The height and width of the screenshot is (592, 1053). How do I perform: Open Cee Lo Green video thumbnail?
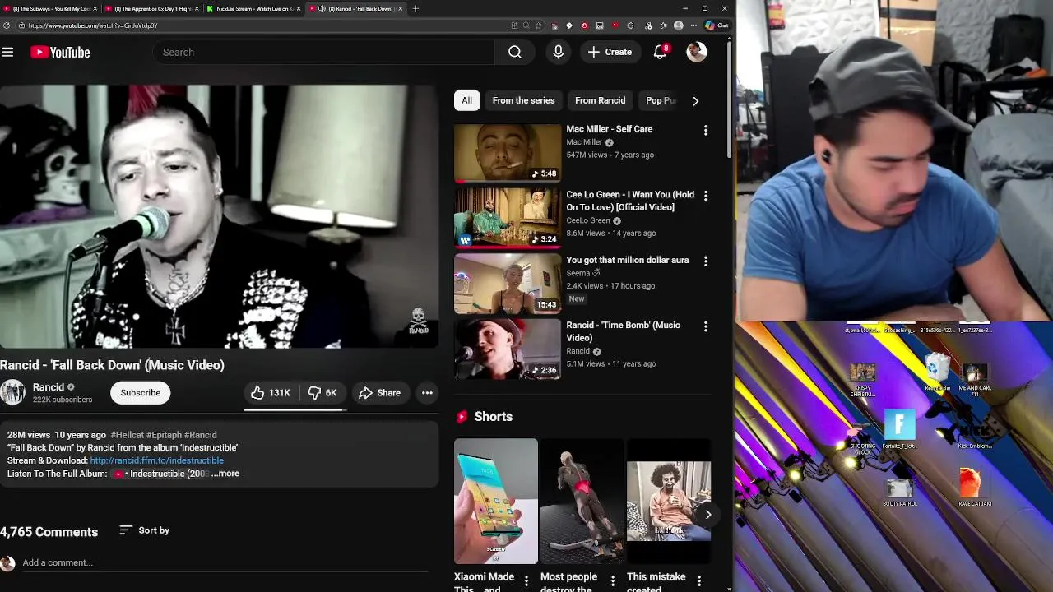coord(508,218)
